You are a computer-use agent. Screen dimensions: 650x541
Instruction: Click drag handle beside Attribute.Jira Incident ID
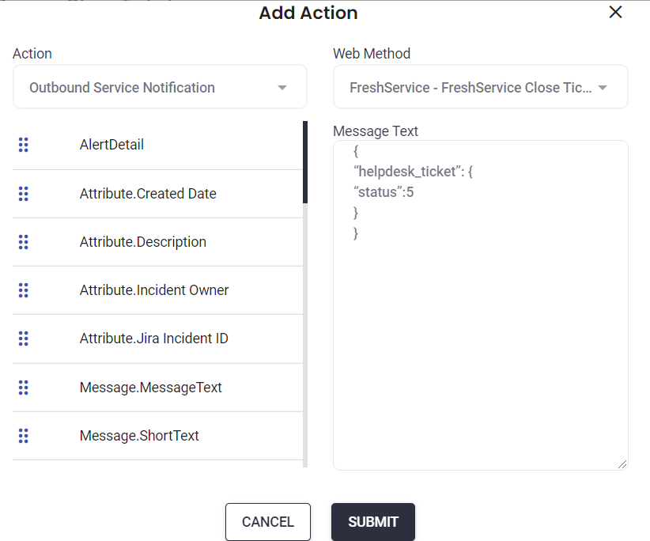tap(24, 339)
